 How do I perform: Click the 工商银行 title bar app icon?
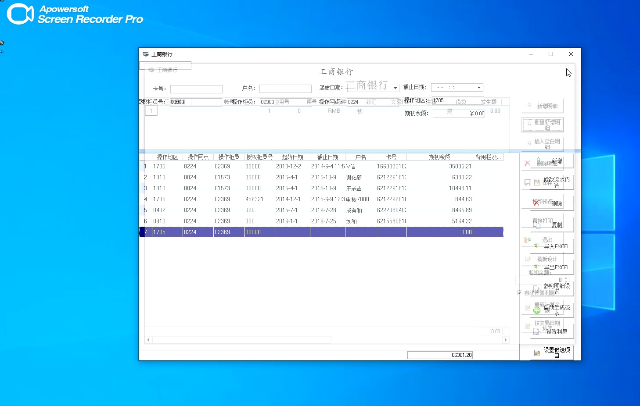point(146,54)
